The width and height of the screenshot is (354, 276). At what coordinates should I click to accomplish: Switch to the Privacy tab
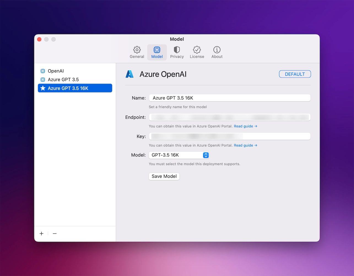177,52
